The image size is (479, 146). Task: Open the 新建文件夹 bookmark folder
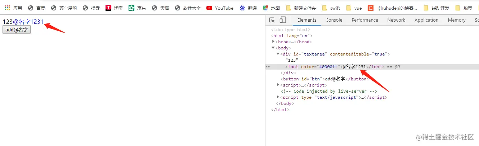click(301, 8)
